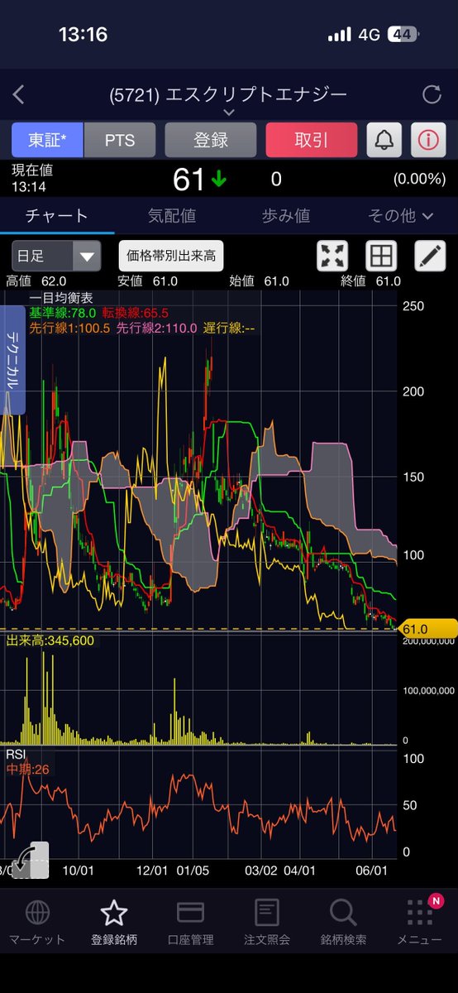Tap the 61.0 price marker
This screenshot has height=993, width=458.
[427, 630]
